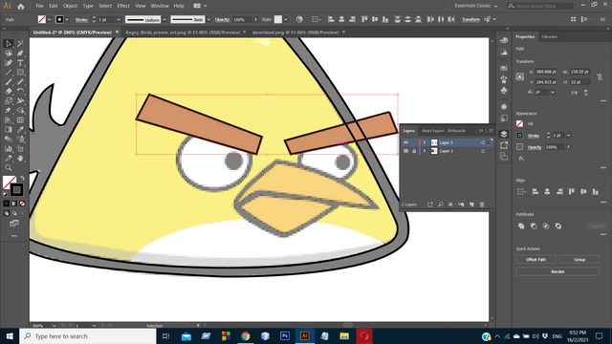
Task: Click Unite icon in Pathfinder section
Action: point(521,226)
